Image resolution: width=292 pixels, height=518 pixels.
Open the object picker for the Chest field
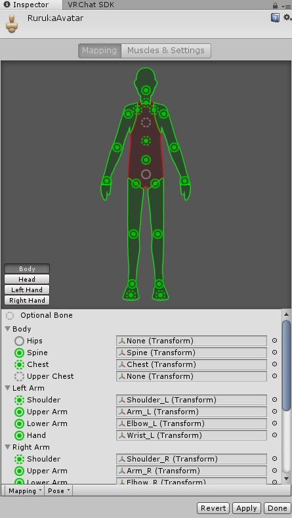coord(274,364)
